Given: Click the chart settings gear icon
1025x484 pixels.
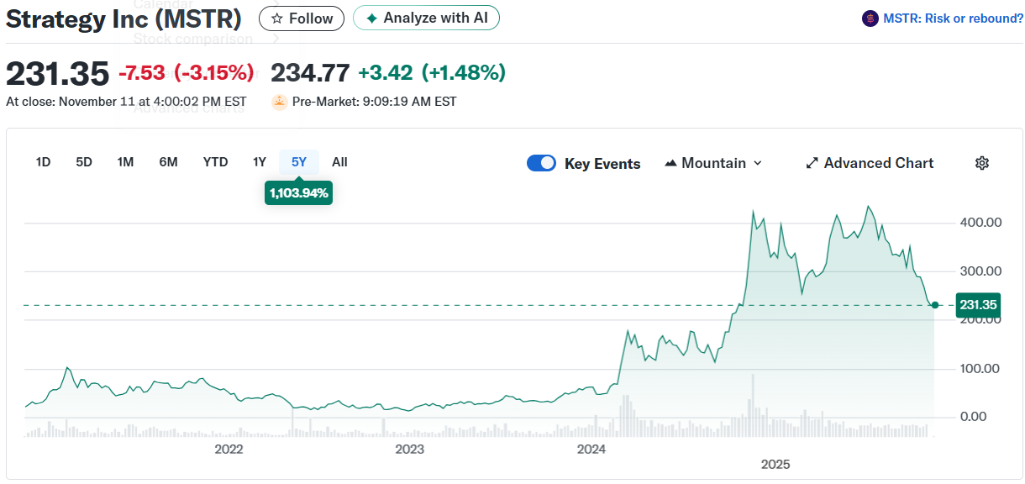Looking at the screenshot, I should click(981, 163).
